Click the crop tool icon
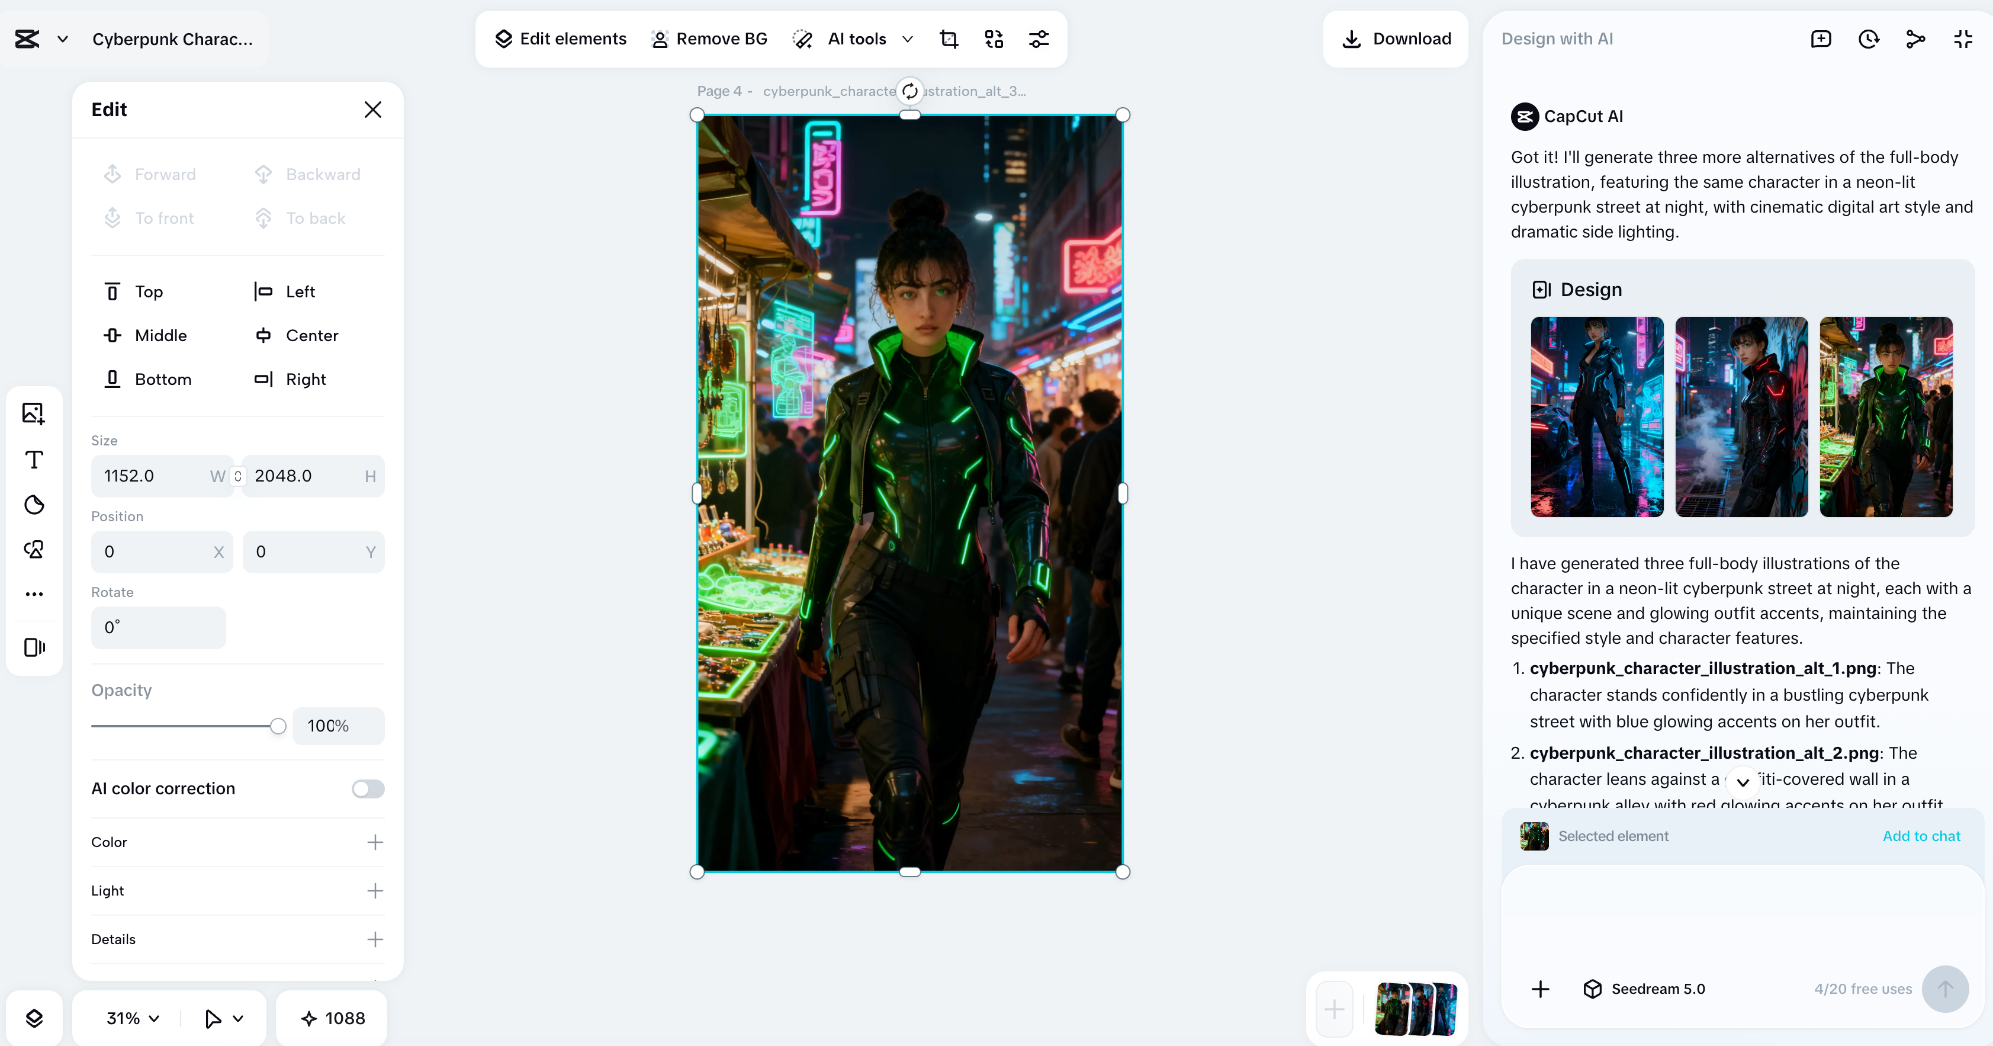This screenshot has height=1046, width=1993. coord(949,38)
